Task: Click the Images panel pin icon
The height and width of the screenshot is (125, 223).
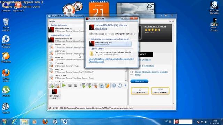Action: [x=170, y=22]
